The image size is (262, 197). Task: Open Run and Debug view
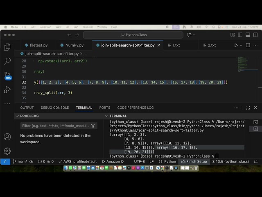tap(7, 89)
